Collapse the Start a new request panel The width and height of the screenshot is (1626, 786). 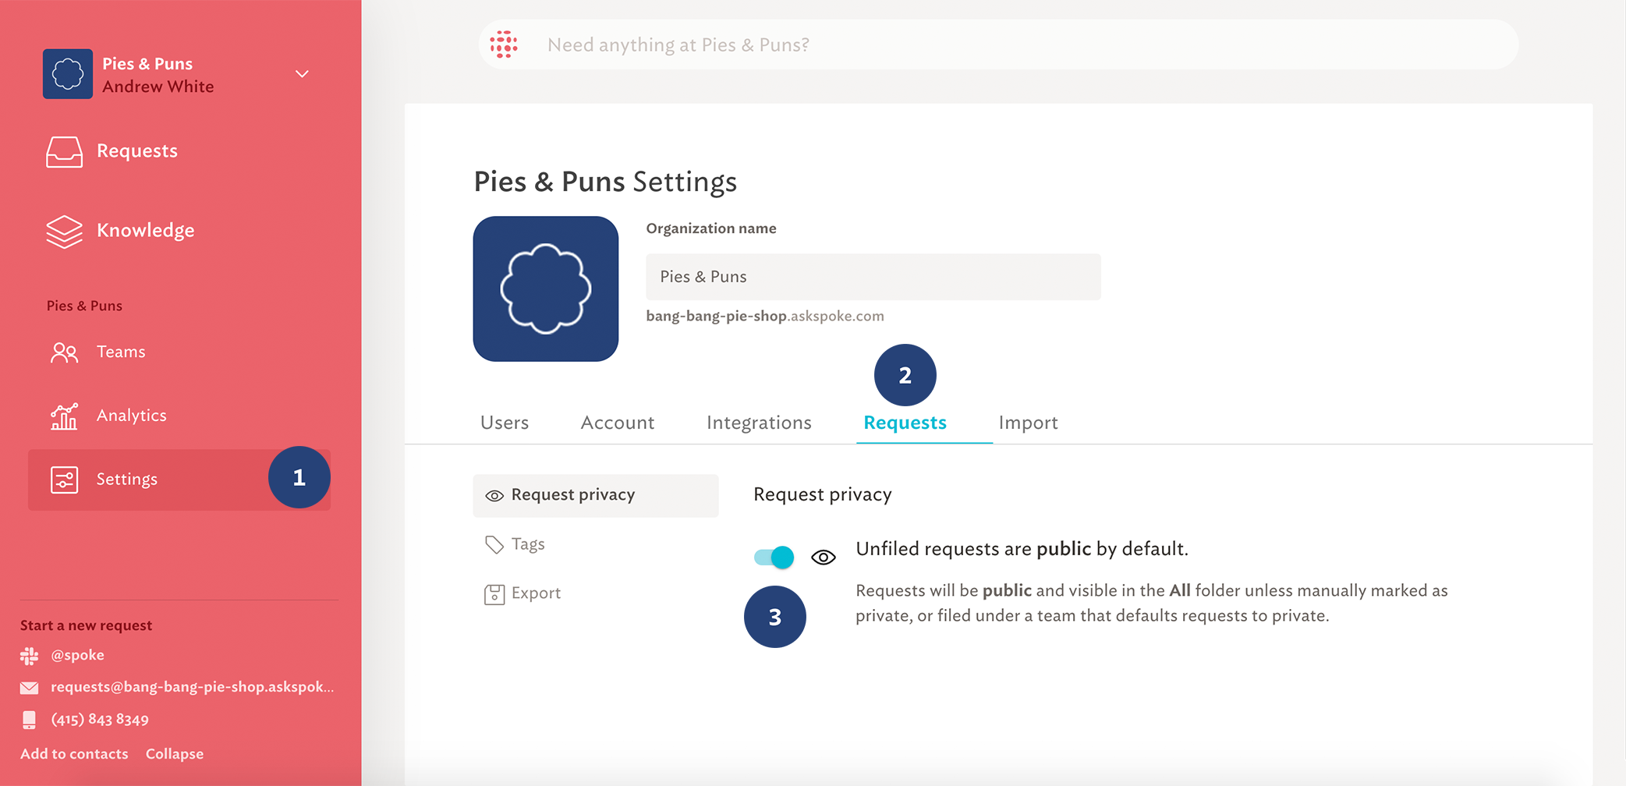pos(175,754)
